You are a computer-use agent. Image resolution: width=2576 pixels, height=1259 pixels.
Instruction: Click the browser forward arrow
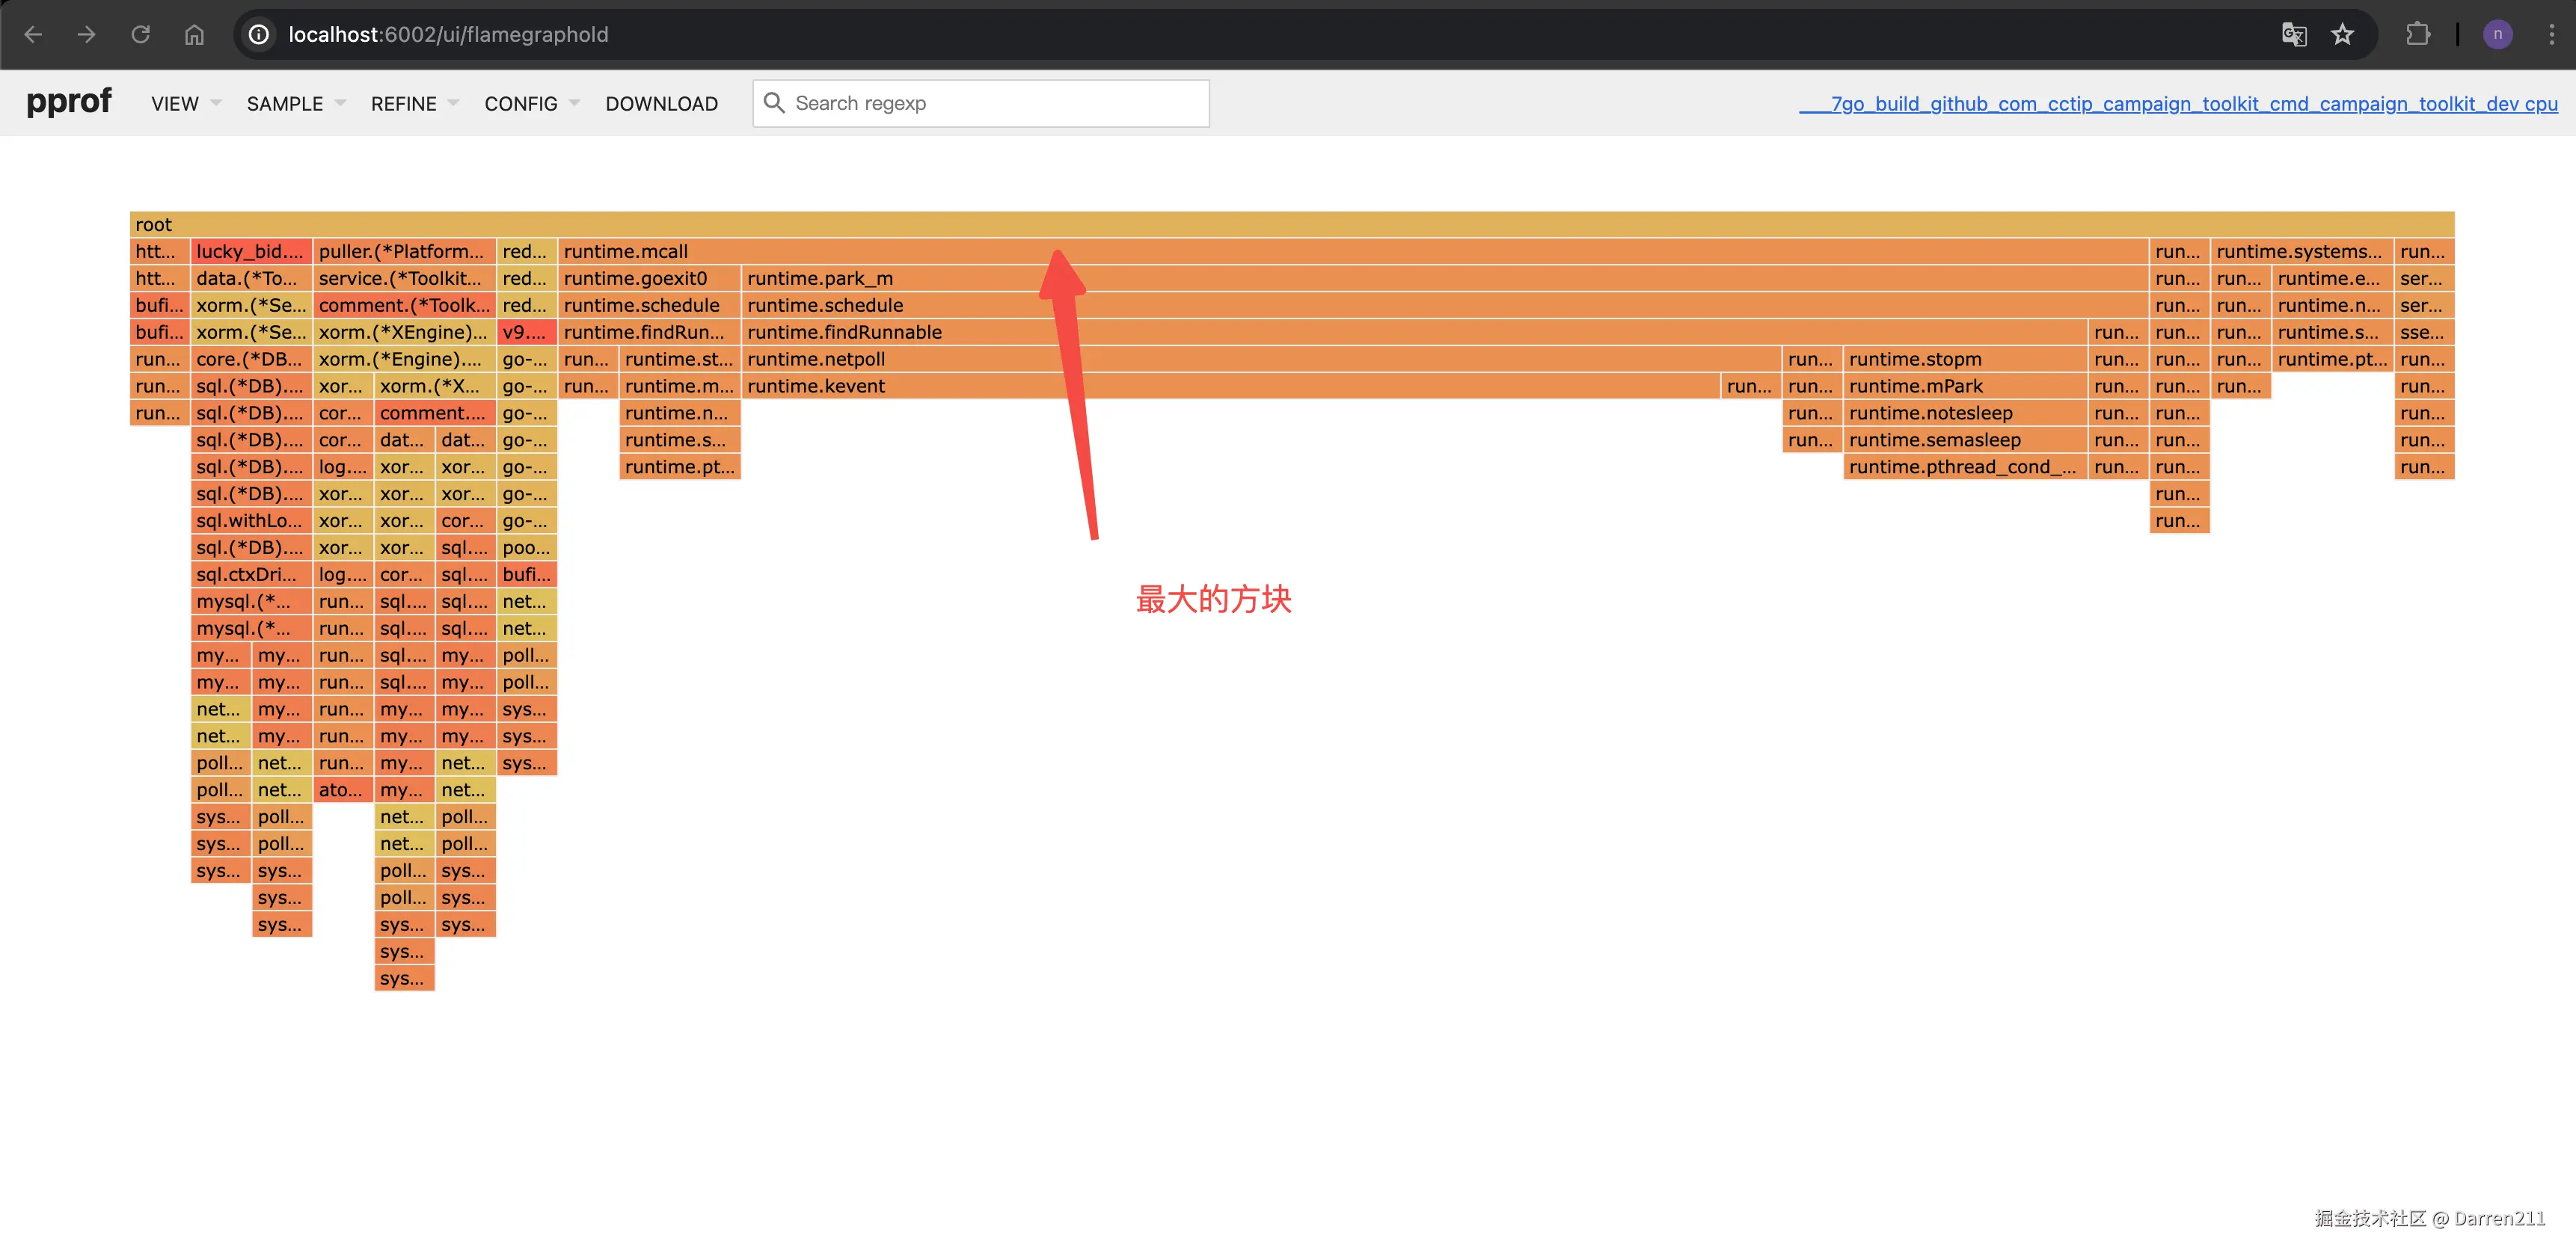(87, 34)
